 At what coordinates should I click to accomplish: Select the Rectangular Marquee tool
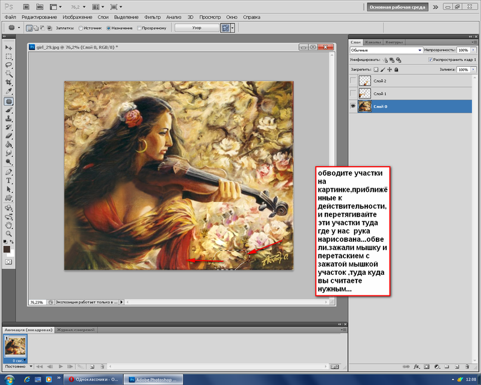coord(8,57)
